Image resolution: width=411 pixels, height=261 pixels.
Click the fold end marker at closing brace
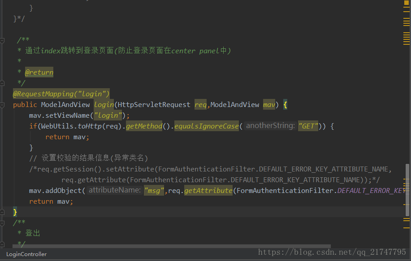pos(3,212)
